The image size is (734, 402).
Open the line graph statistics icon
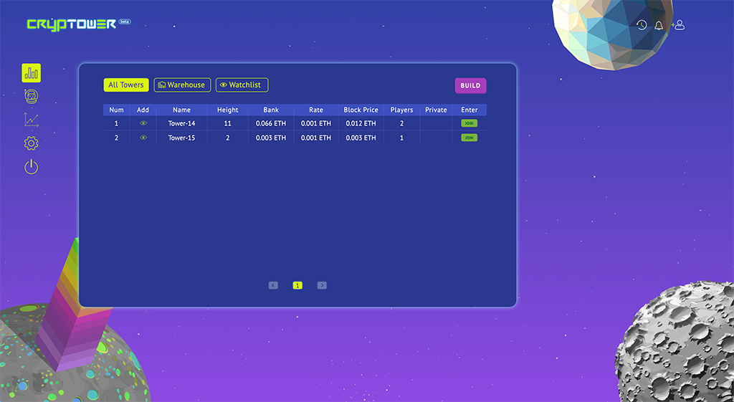click(31, 120)
